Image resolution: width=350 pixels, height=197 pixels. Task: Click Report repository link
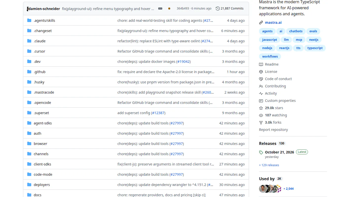click(273, 130)
